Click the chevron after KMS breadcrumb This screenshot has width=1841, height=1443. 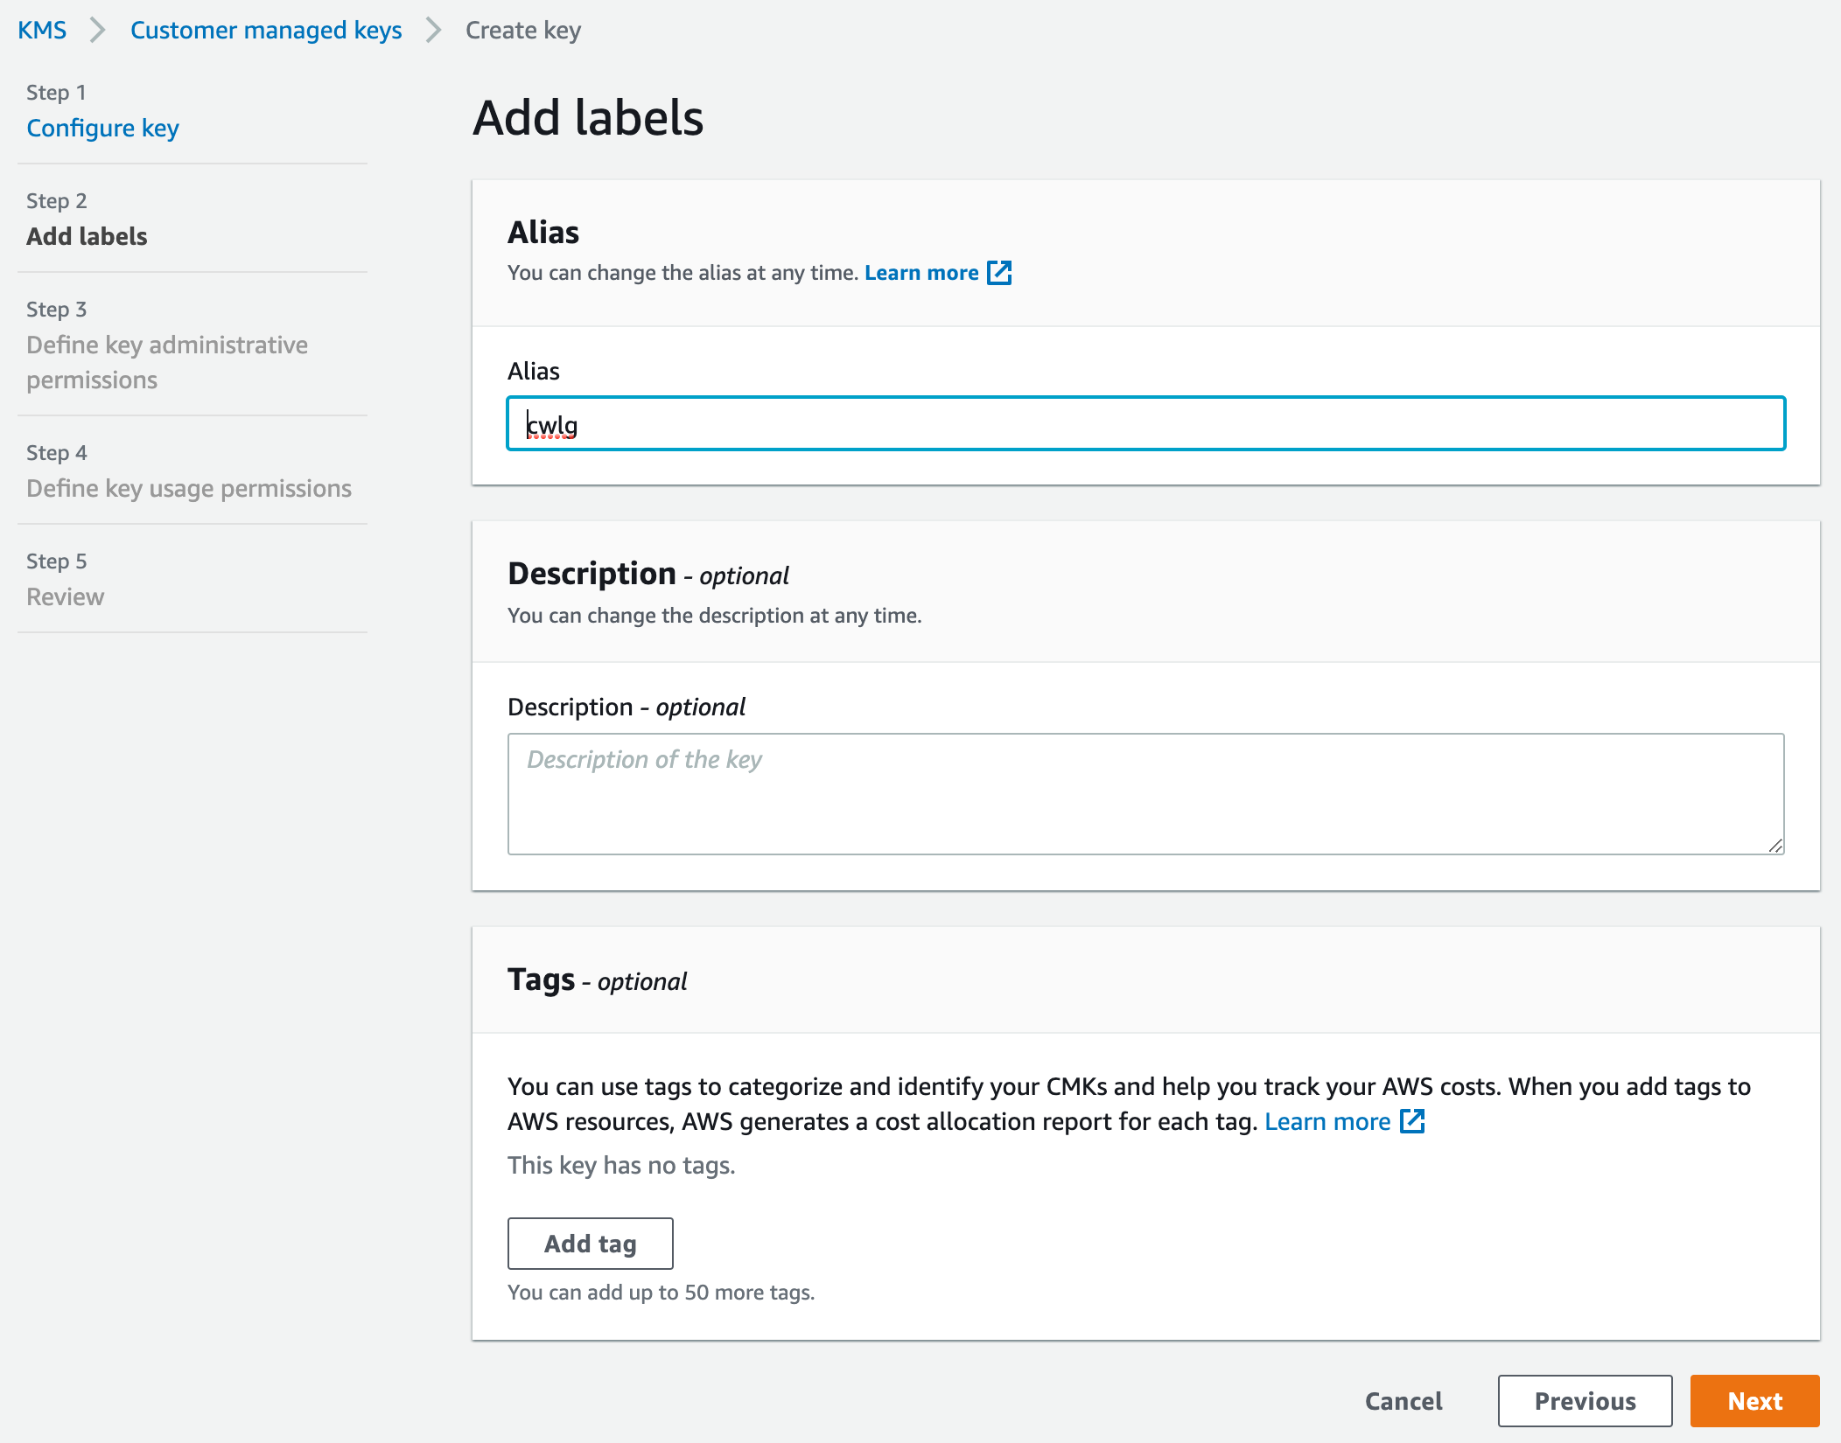coord(96,29)
